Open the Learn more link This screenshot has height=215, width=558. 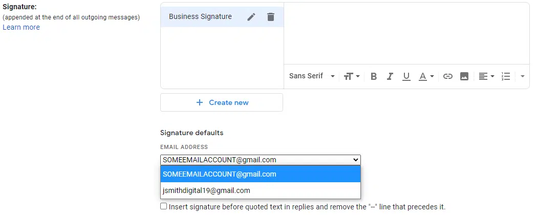coord(21,27)
